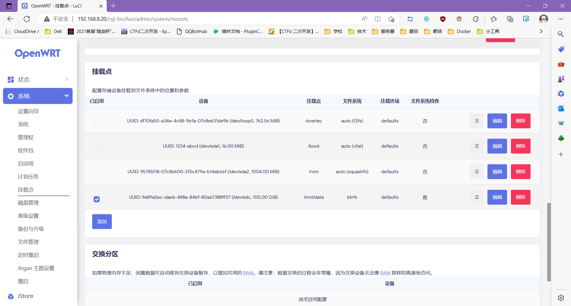571x306 pixels.
Task: Click the 不安全 site security warning
Action: (56, 19)
